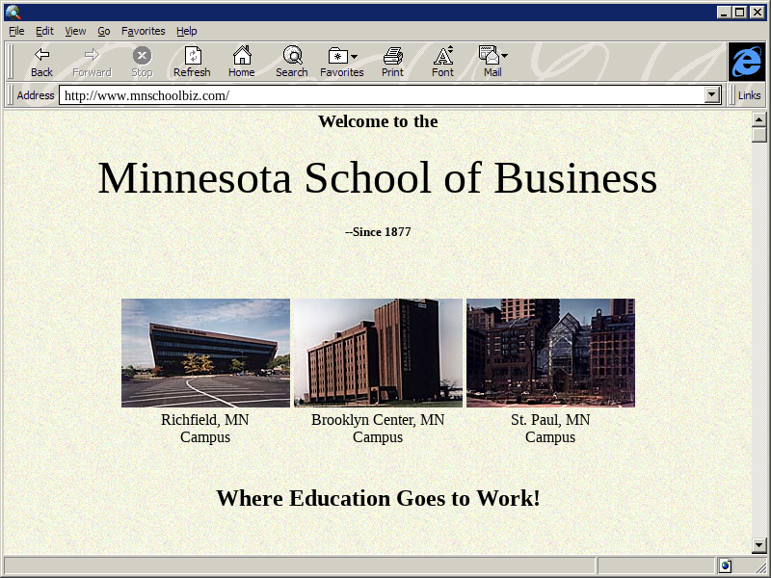Viewport: 771px width, 578px height.
Task: Click the status bar security zone icon
Action: pyautogui.click(x=725, y=565)
